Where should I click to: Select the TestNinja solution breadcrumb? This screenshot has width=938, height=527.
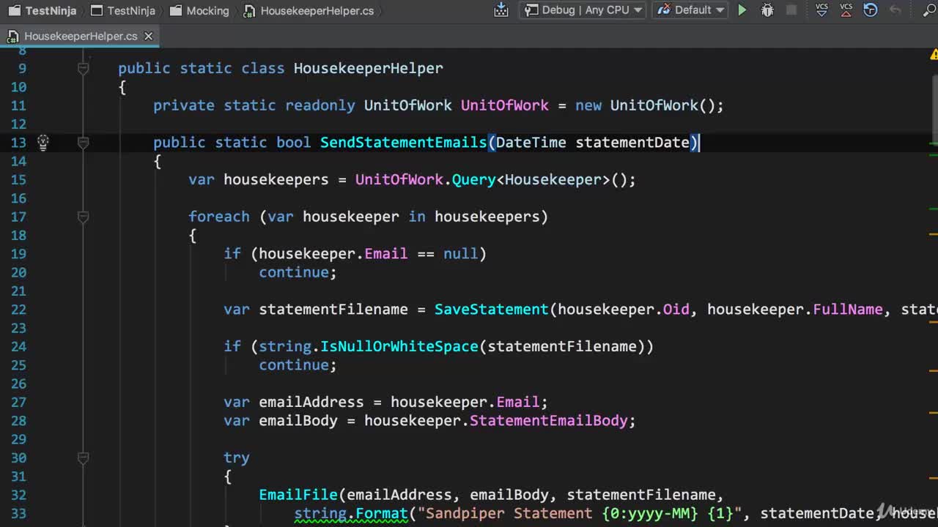tap(43, 10)
